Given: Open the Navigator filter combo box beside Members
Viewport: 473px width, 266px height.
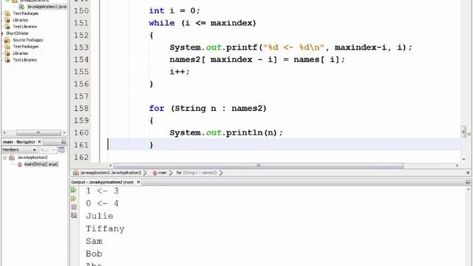Looking at the screenshot, I should 48,150.
